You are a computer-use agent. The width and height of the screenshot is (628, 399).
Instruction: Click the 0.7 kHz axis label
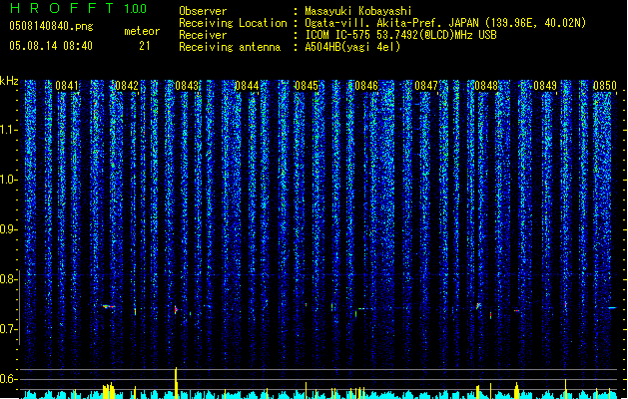click(8, 329)
